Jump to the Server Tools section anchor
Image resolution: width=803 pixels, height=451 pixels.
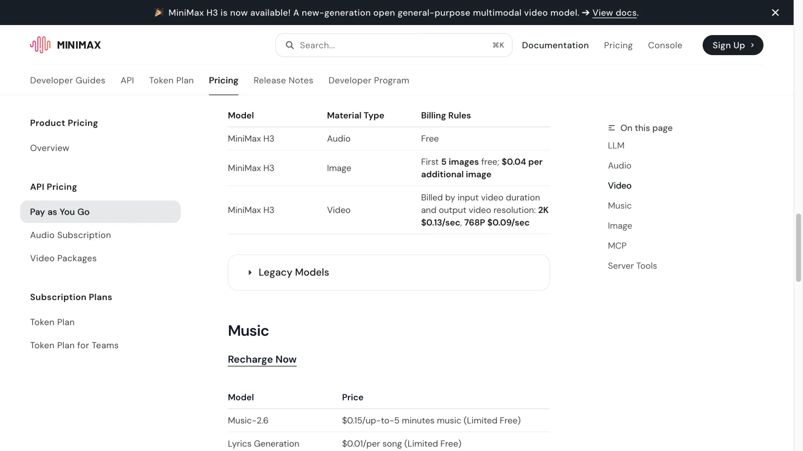632,266
